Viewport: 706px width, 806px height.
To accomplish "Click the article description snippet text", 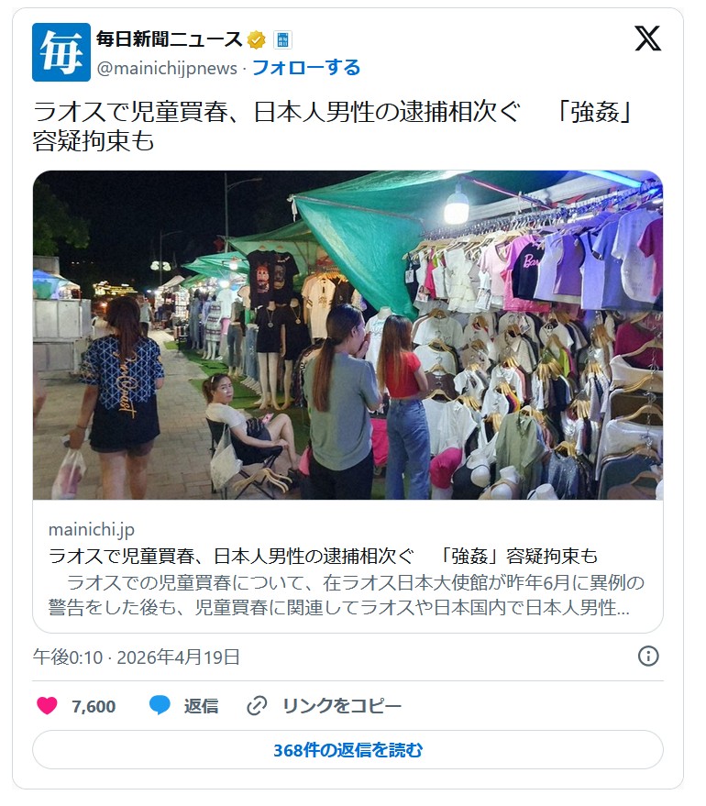I will tap(347, 595).
